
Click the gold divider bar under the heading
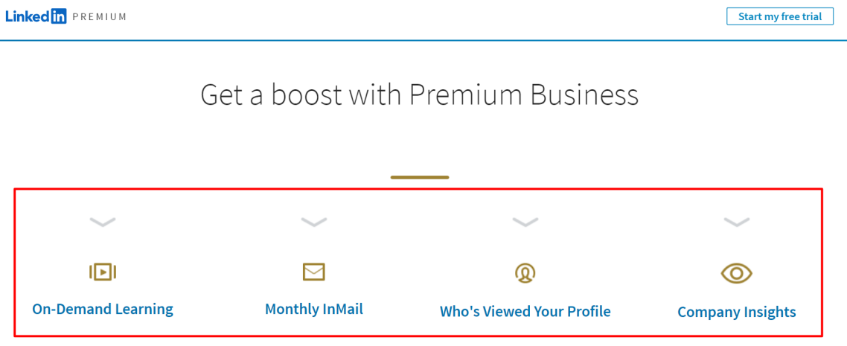(420, 176)
